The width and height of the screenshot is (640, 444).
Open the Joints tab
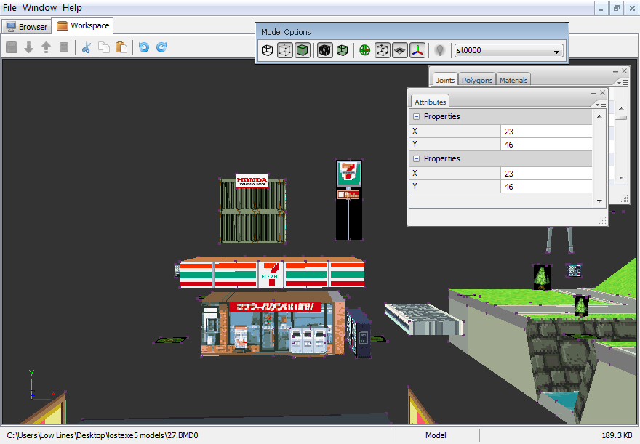(445, 81)
